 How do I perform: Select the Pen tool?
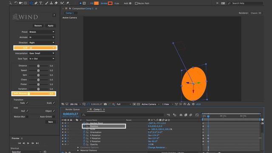click(36, 3)
